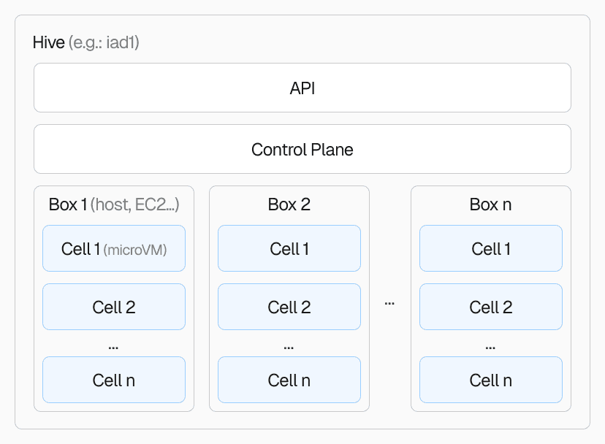This screenshot has height=444, width=605.
Task: Select the Box 1 heading
Action: (x=67, y=204)
